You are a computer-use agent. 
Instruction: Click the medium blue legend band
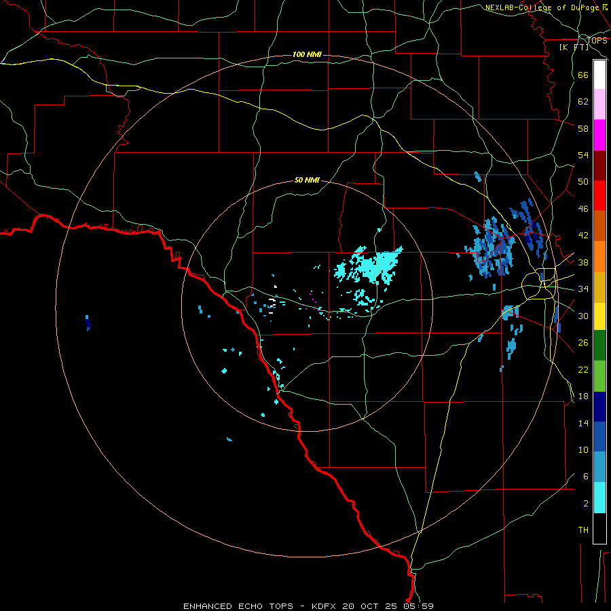[599, 437]
